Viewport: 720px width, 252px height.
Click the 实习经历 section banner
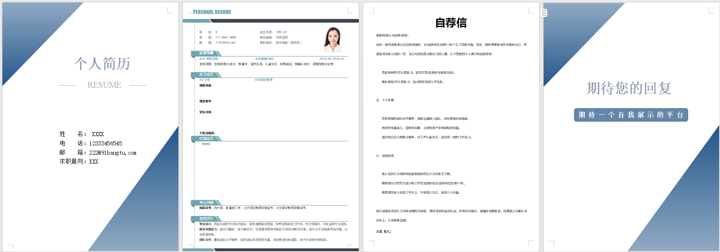tap(206, 75)
